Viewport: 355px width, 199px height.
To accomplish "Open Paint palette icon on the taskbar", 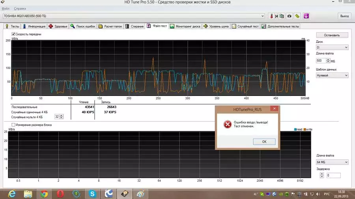I will (x=140, y=194).
